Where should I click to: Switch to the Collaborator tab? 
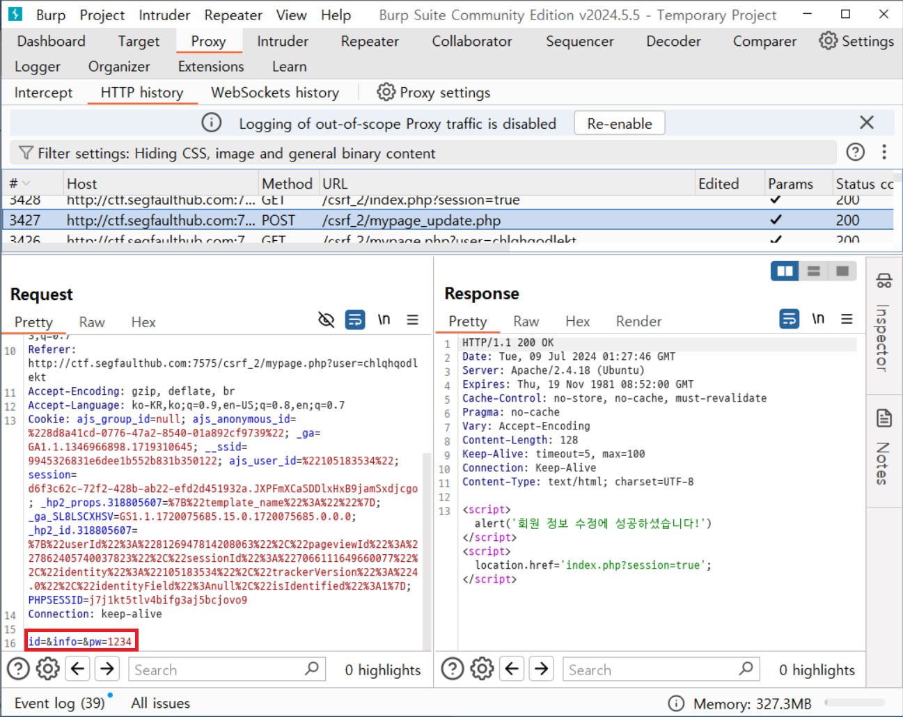(x=472, y=41)
